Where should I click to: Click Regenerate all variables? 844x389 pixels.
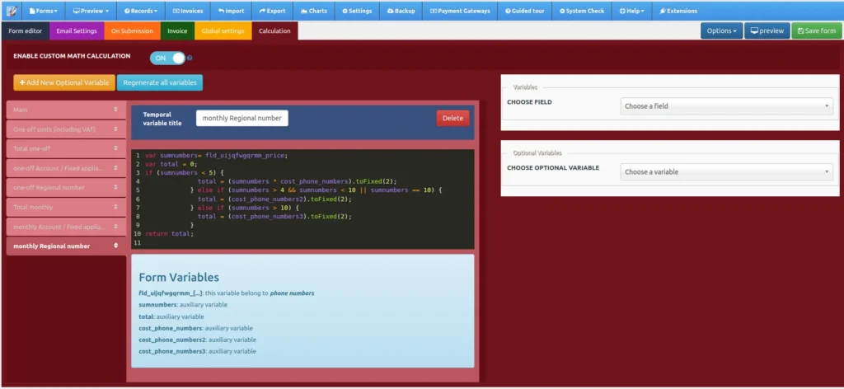(x=160, y=83)
